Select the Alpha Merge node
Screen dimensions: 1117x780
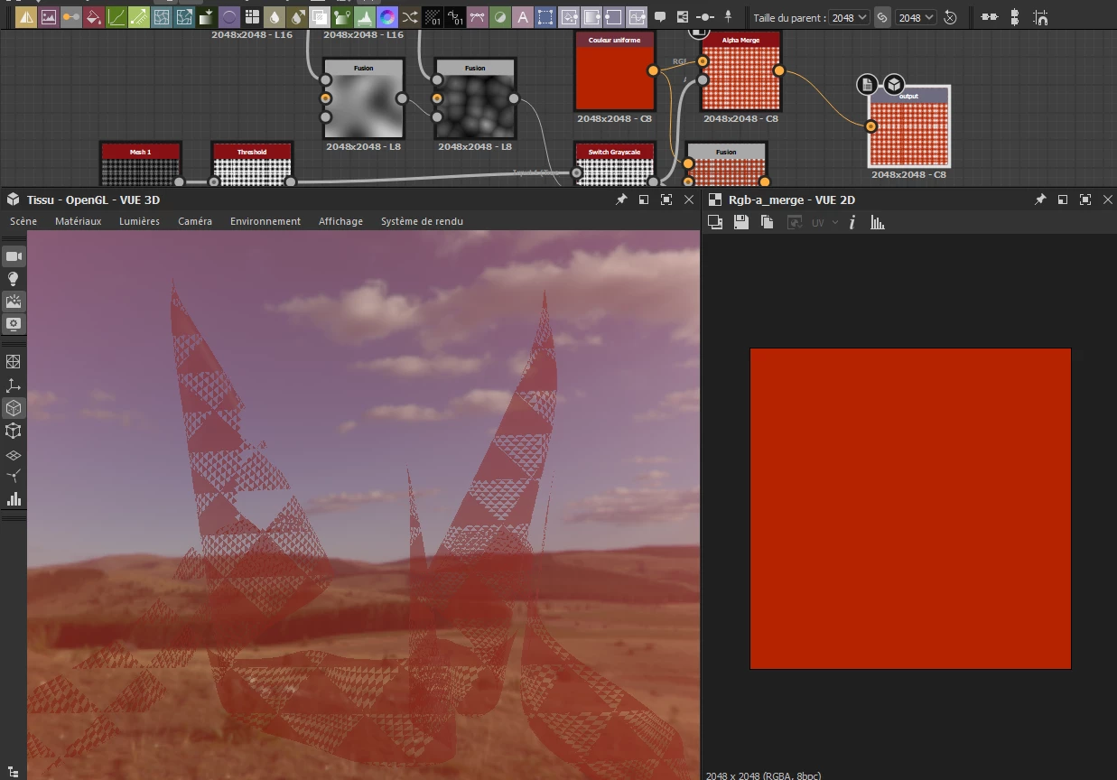[740, 72]
